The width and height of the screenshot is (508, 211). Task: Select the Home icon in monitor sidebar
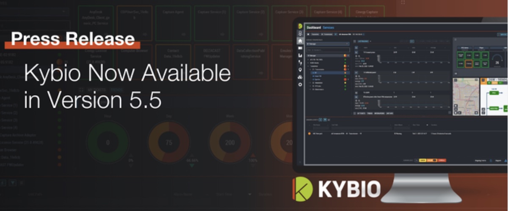[300, 41]
